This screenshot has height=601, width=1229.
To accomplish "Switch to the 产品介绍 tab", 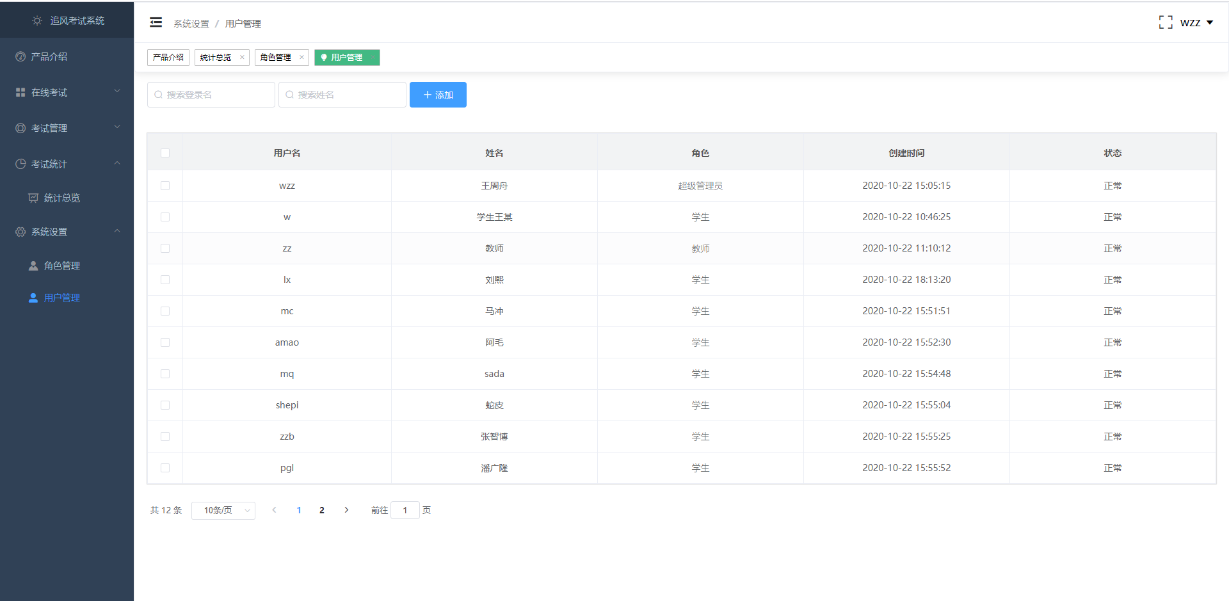I will pyautogui.click(x=168, y=57).
